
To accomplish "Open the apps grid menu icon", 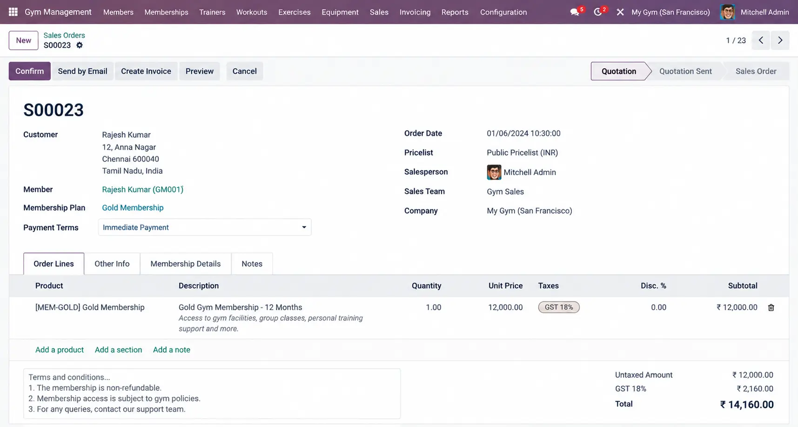I will click(13, 12).
